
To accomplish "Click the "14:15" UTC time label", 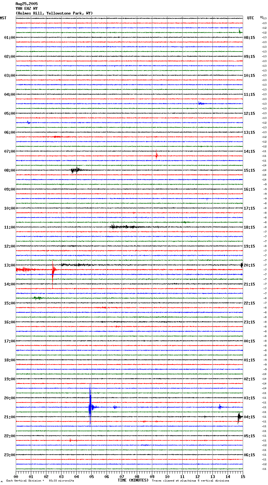I will pyautogui.click(x=249, y=151).
